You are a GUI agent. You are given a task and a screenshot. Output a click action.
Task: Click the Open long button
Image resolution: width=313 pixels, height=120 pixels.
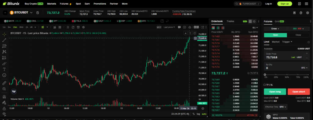pyautogui.click(x=275, y=92)
